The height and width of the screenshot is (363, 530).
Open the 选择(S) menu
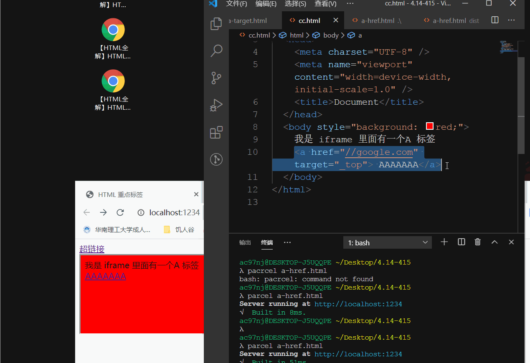pos(295,4)
